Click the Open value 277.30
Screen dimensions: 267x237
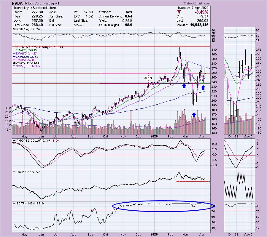37,12
